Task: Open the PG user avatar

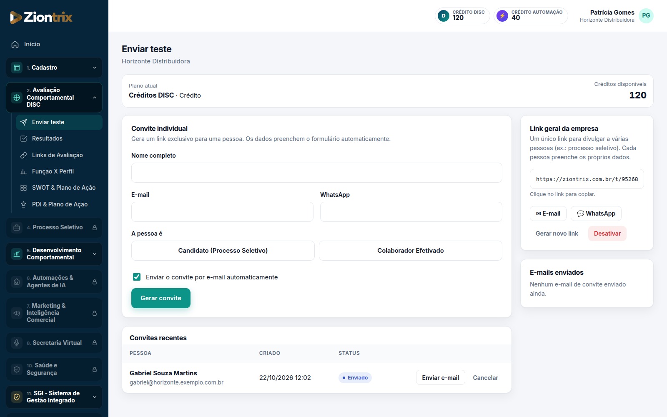Action: tap(646, 15)
